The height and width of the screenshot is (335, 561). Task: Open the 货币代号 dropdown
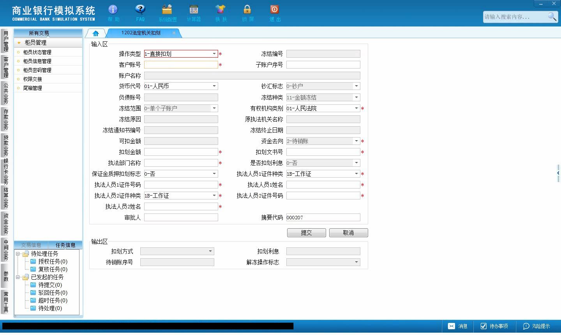pyautogui.click(x=214, y=86)
